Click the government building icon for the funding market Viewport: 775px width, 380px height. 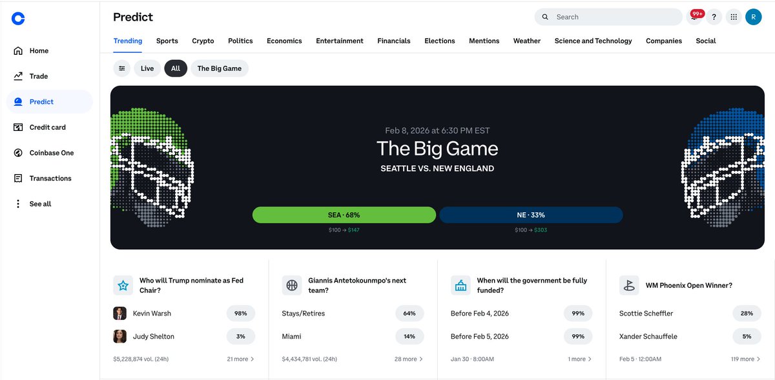(x=460, y=285)
